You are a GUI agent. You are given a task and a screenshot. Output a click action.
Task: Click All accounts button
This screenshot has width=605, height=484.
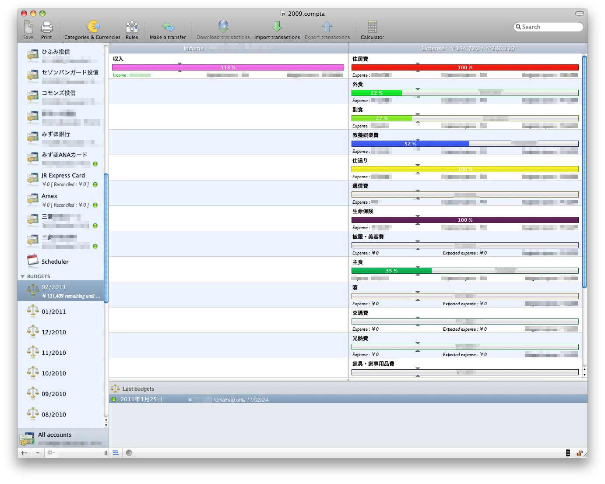pyautogui.click(x=55, y=435)
